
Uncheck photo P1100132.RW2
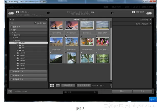pos(81,36)
